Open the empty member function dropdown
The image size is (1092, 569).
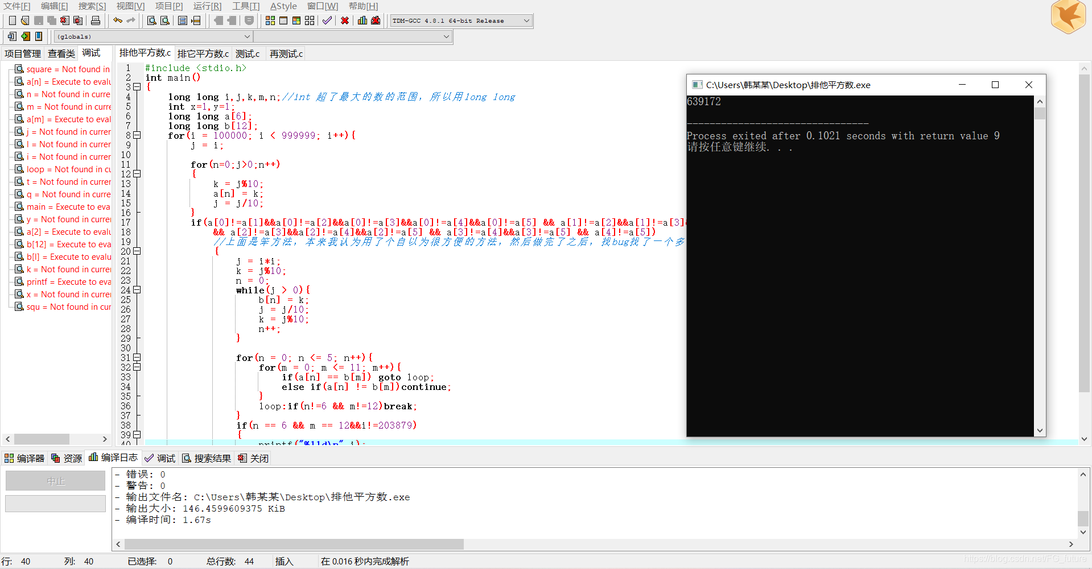point(353,36)
